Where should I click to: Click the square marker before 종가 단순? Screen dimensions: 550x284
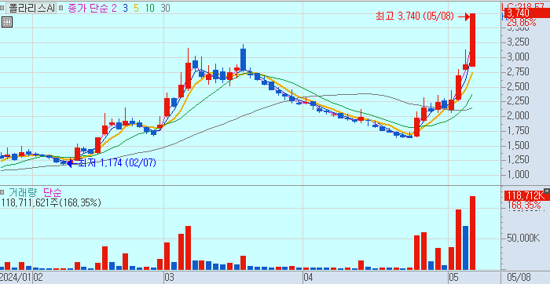[61, 8]
